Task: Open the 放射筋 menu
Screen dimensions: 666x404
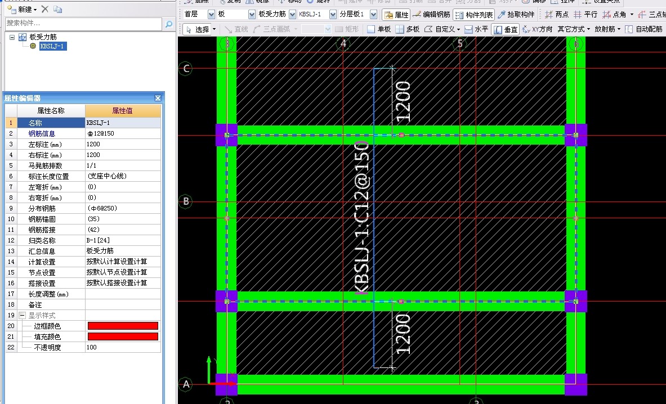Action: click(607, 29)
